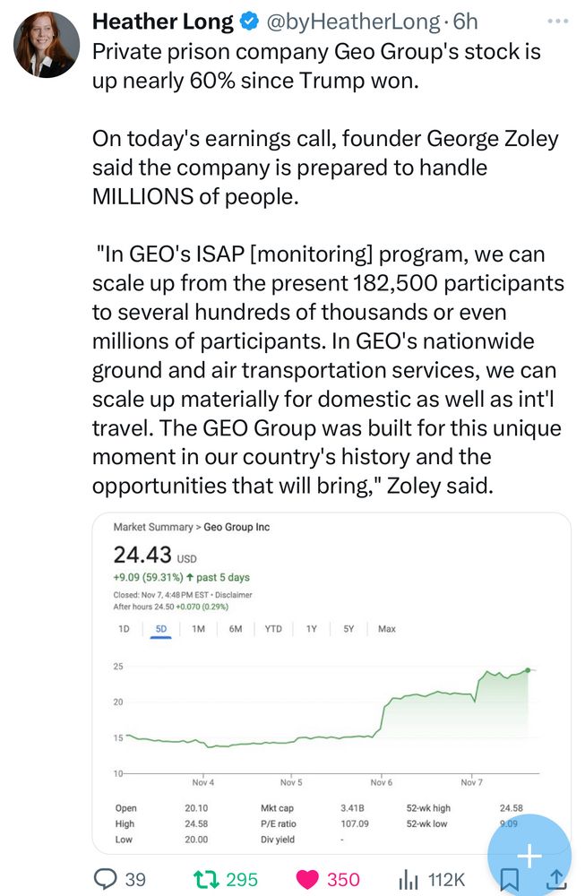This screenshot has width=585, height=896.
Task: Select the 5D chart range tab
Action: [x=161, y=629]
